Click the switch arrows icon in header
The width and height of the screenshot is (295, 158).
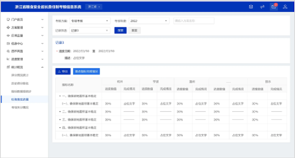pos(262,7)
